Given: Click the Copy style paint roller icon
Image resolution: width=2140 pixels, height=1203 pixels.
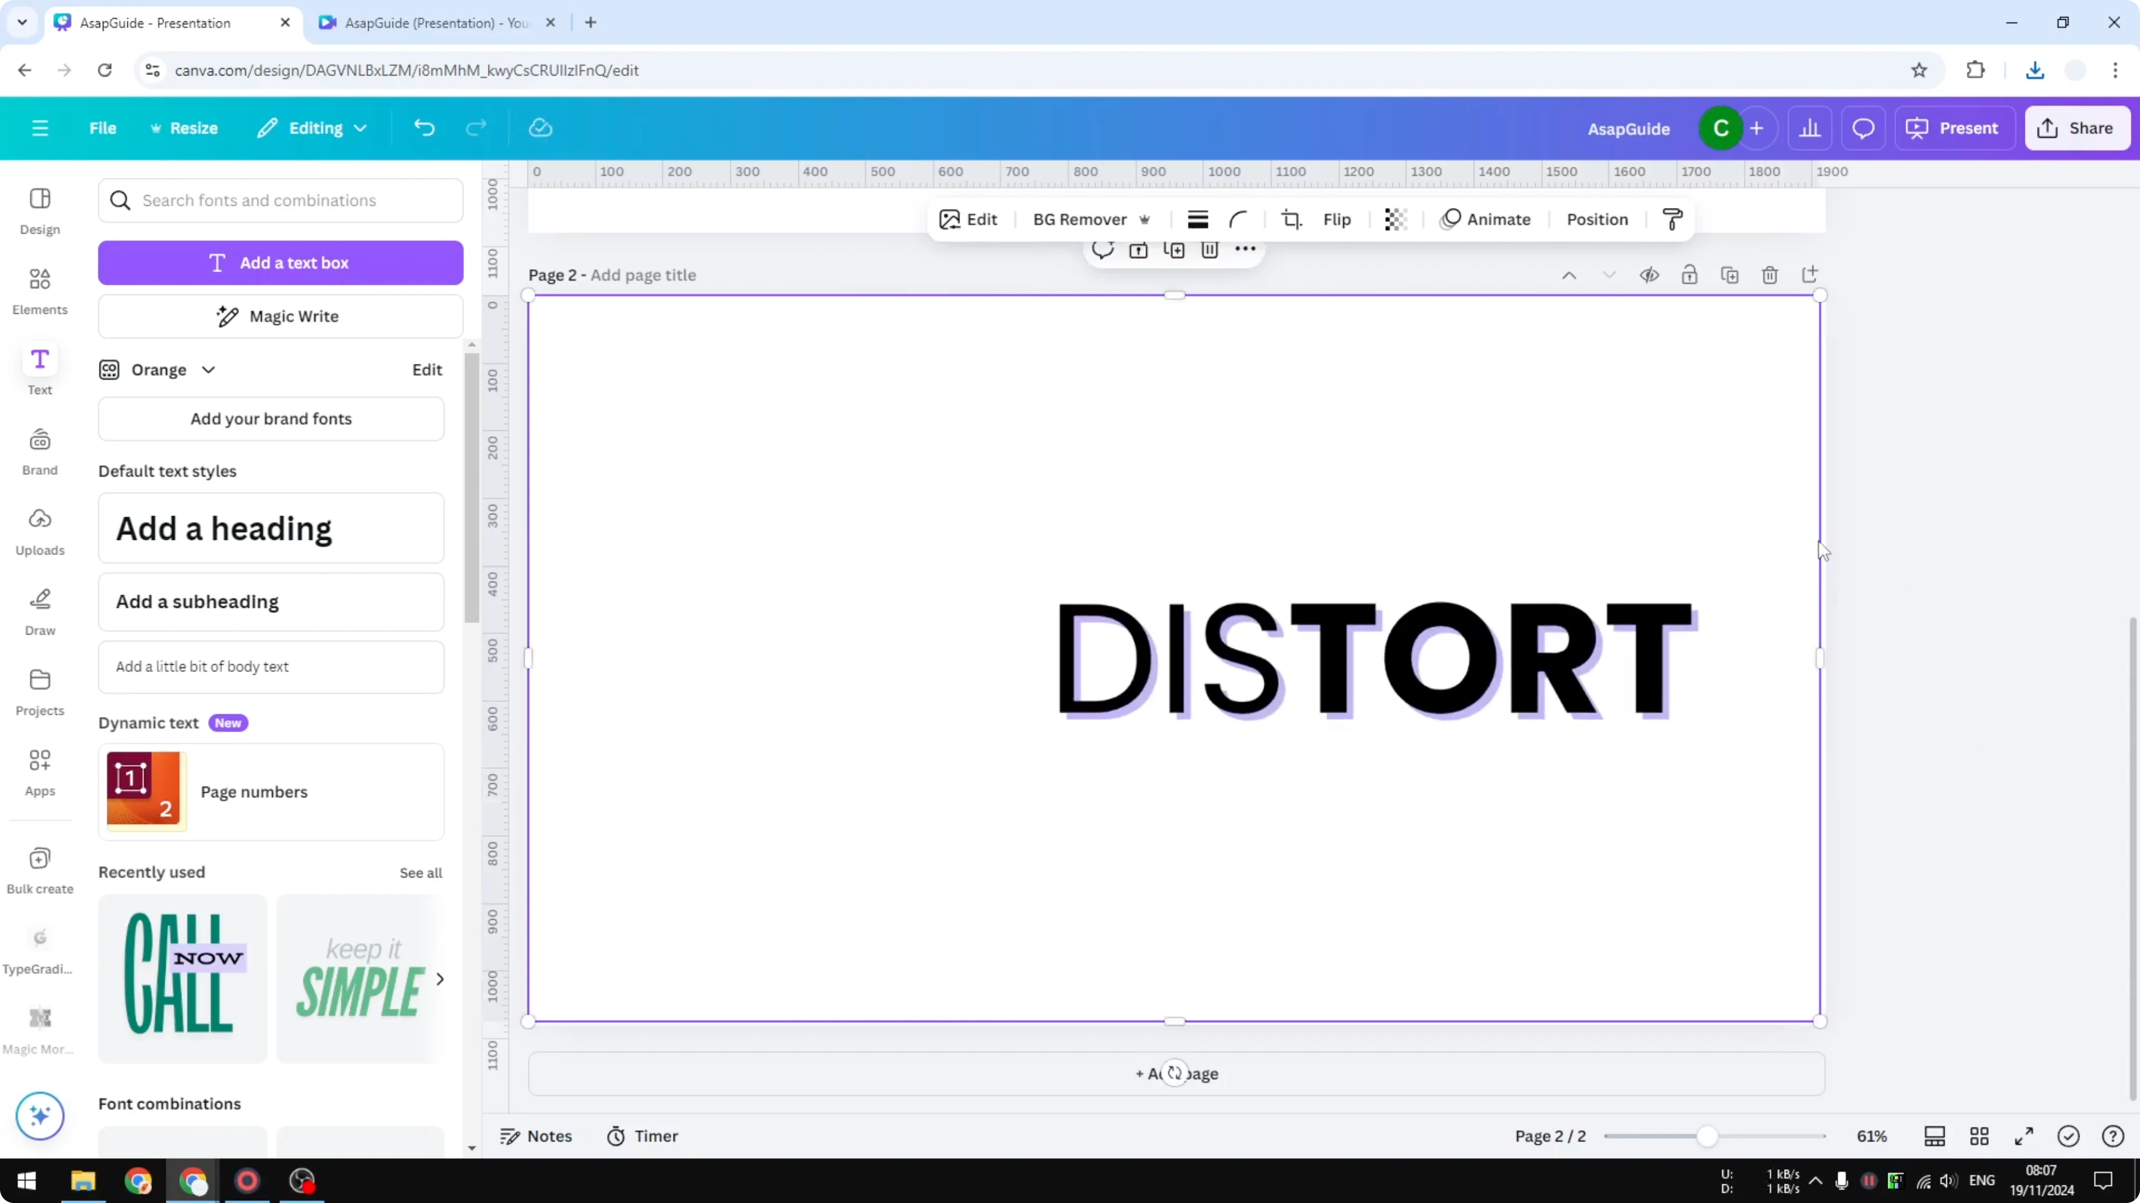Looking at the screenshot, I should tap(1672, 219).
